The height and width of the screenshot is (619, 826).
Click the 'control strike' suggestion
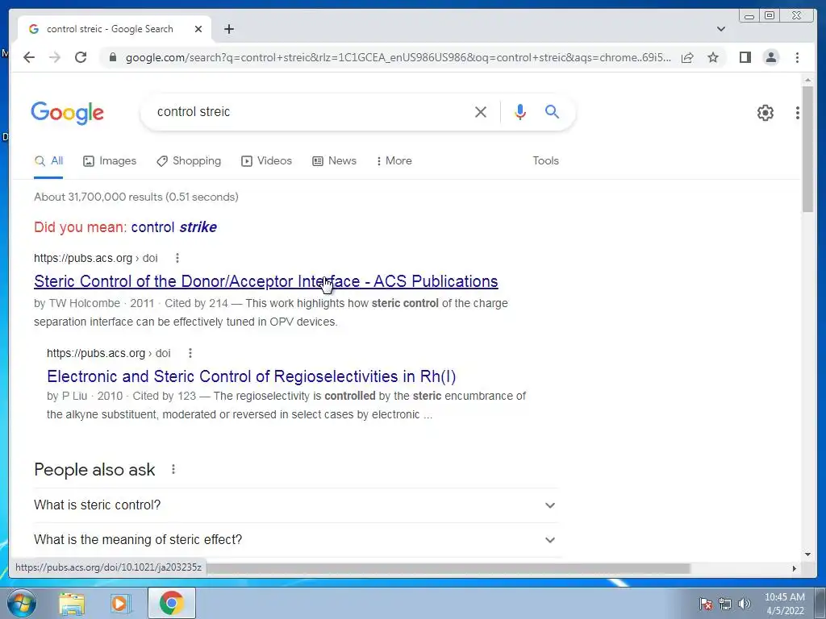click(174, 227)
